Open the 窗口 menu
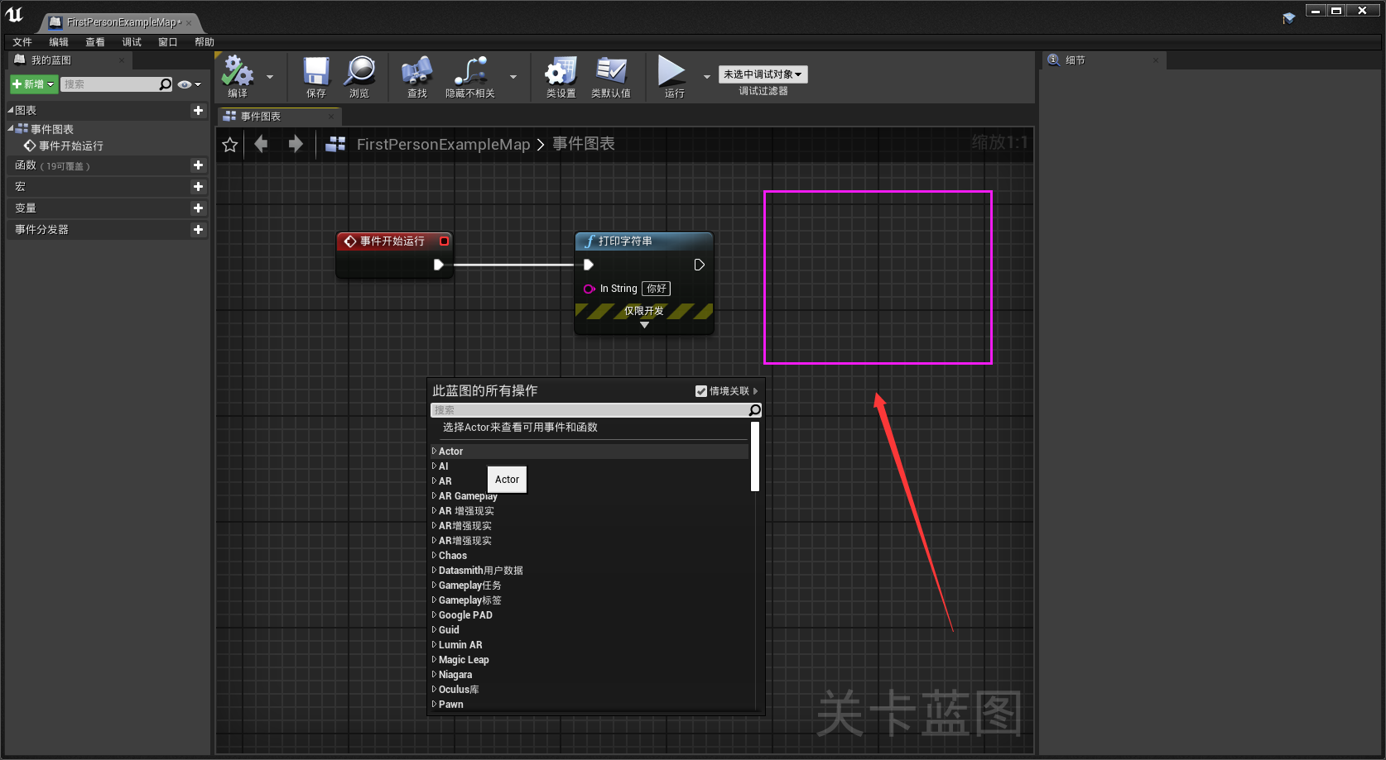 pyautogui.click(x=168, y=42)
